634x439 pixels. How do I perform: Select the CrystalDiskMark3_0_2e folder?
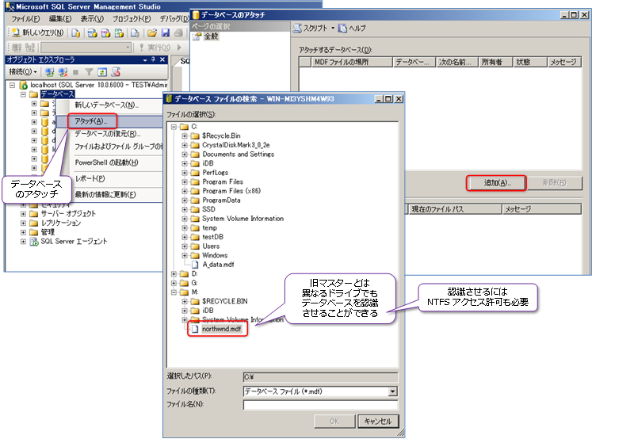[236, 145]
